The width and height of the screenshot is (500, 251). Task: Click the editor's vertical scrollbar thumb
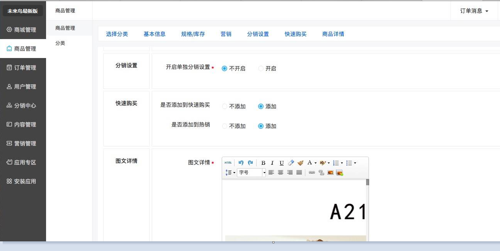[x=367, y=182]
